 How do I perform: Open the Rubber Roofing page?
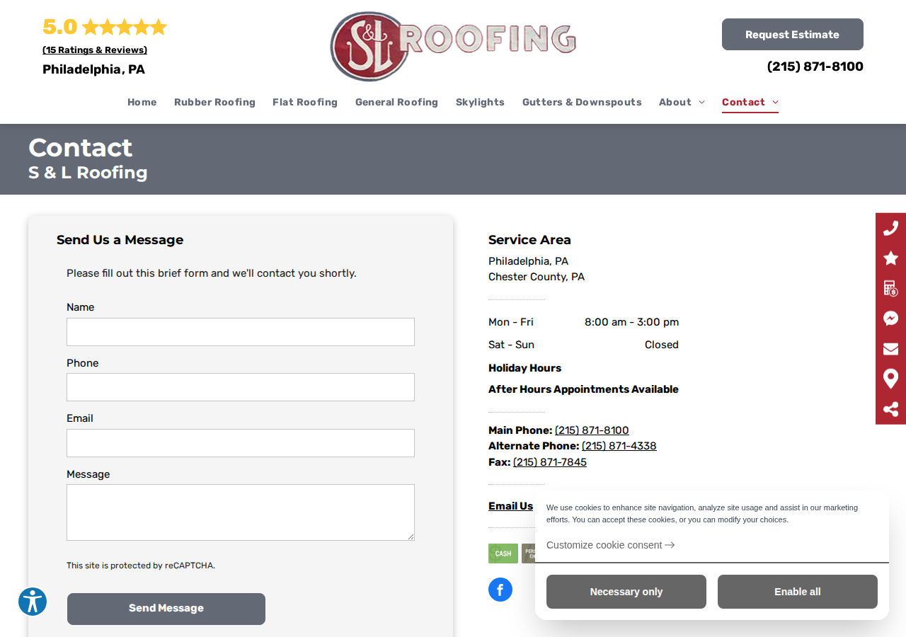click(x=214, y=103)
